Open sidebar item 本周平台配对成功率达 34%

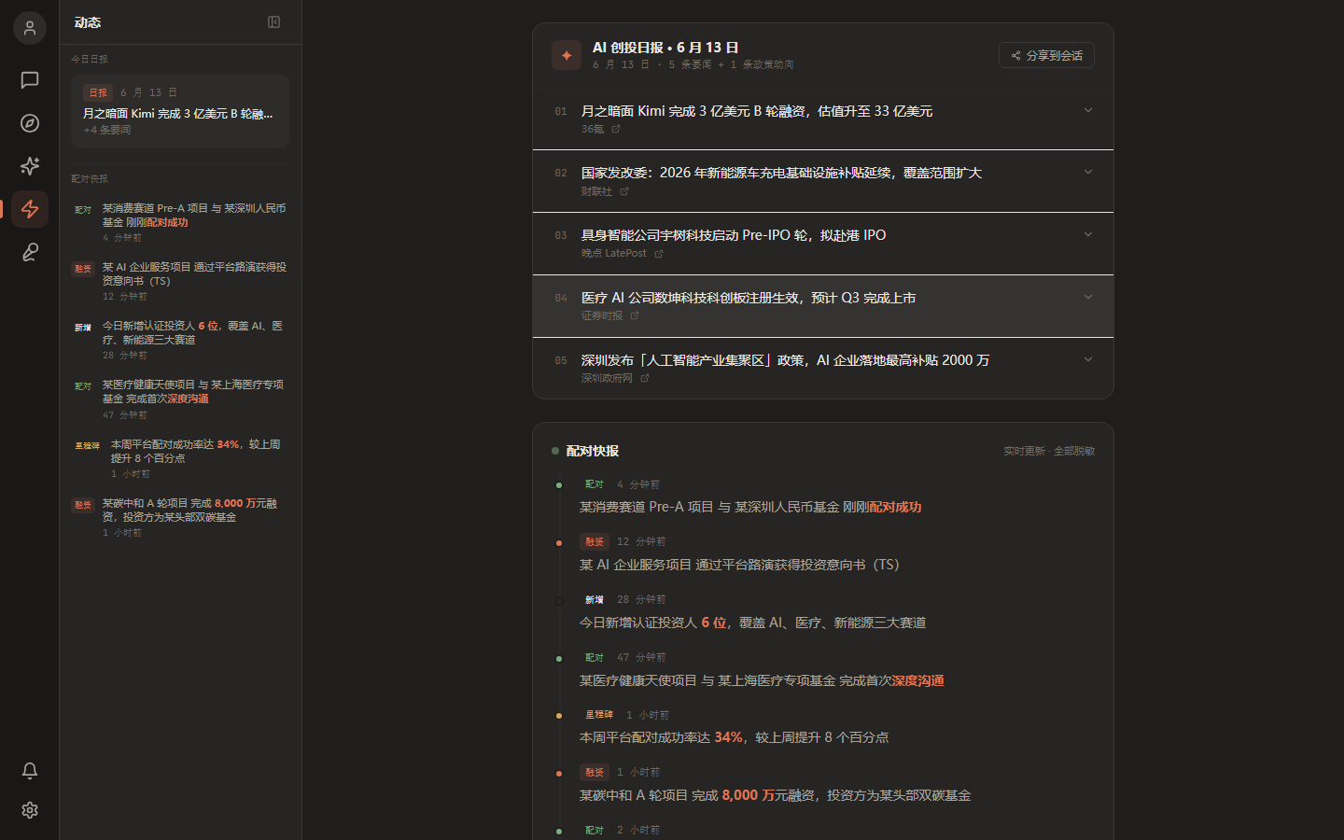coord(180,458)
